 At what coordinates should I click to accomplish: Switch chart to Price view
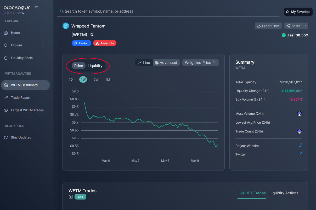point(78,66)
